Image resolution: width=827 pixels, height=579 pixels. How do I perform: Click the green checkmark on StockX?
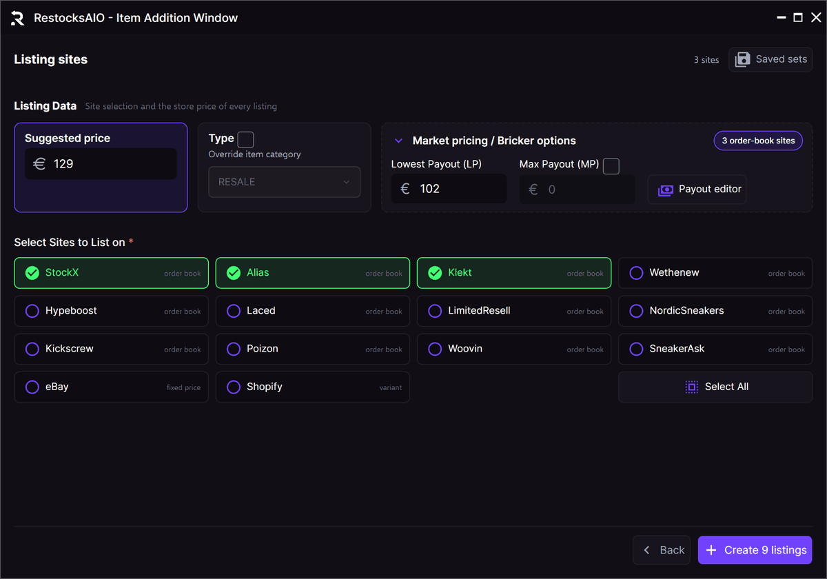tap(32, 273)
